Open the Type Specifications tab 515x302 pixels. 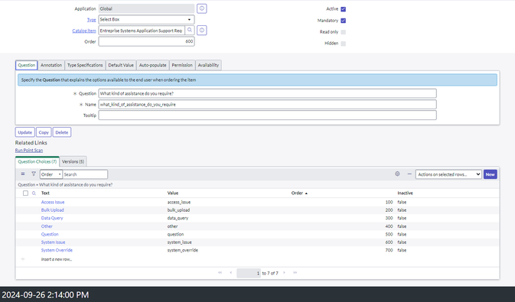pos(85,65)
